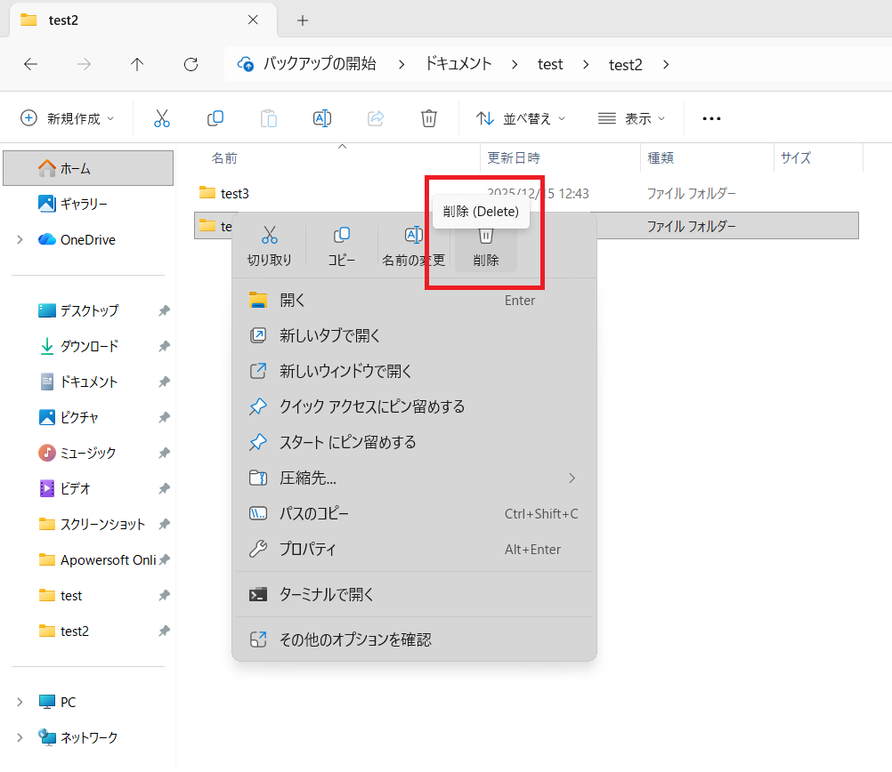Open the 新規作成 dropdown
892x772 pixels.
pyautogui.click(x=67, y=118)
